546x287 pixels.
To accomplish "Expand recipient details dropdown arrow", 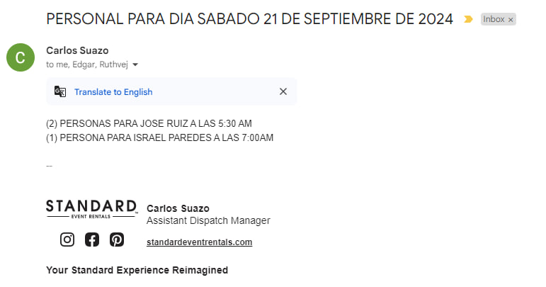I will (x=135, y=64).
